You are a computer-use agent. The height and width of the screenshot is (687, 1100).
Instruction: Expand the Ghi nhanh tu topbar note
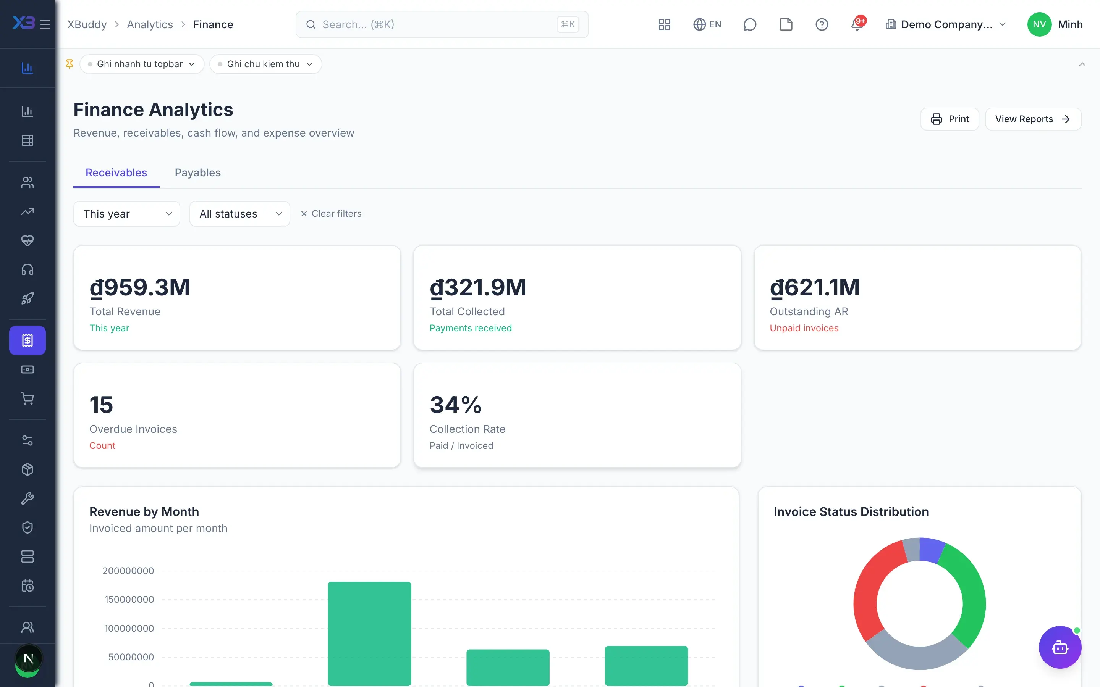pos(142,64)
